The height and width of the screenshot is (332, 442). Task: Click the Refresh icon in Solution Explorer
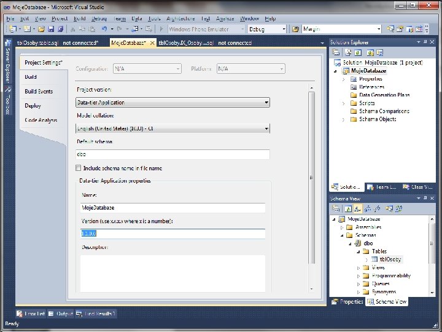click(358, 52)
